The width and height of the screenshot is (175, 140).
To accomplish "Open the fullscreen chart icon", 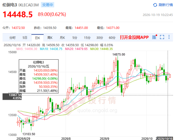I will tap(162, 37).
